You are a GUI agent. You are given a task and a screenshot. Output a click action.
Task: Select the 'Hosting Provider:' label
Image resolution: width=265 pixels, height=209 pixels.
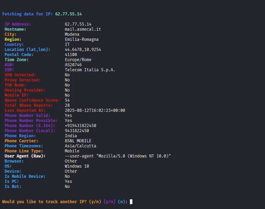click(x=25, y=90)
